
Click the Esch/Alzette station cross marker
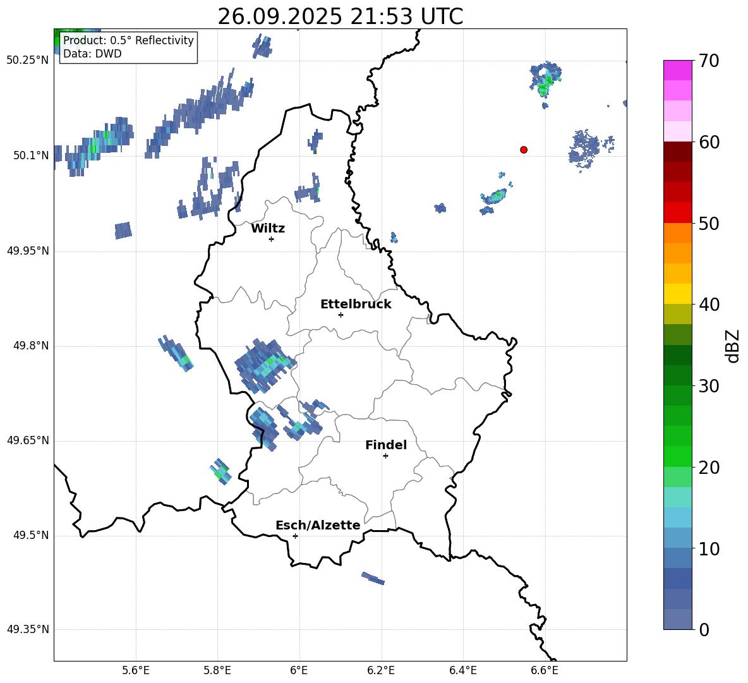click(x=295, y=536)
